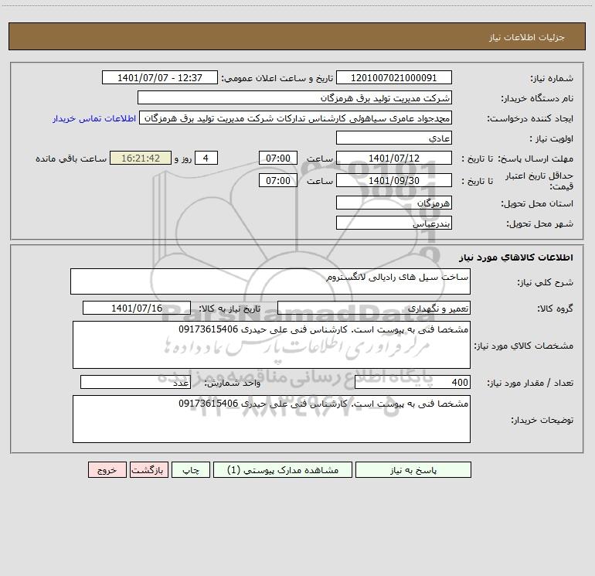Click the 'چاپ' print button
595x576 pixels.
(191, 469)
